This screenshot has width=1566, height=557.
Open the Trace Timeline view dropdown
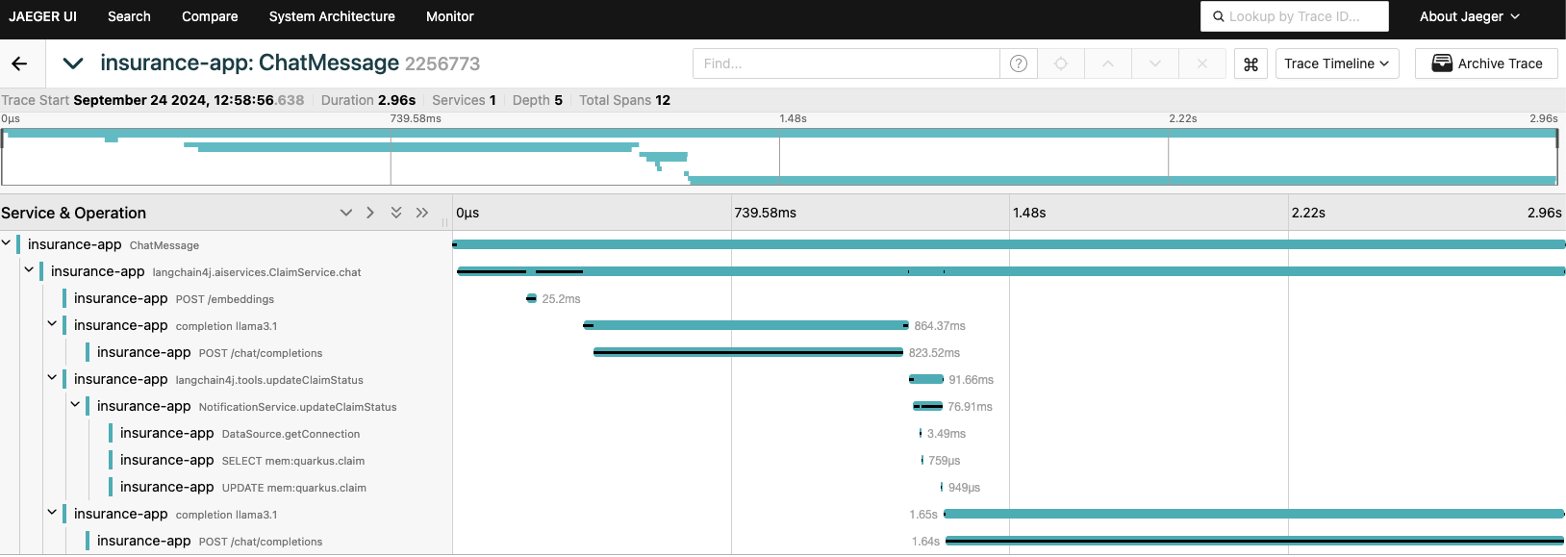[x=1336, y=63]
